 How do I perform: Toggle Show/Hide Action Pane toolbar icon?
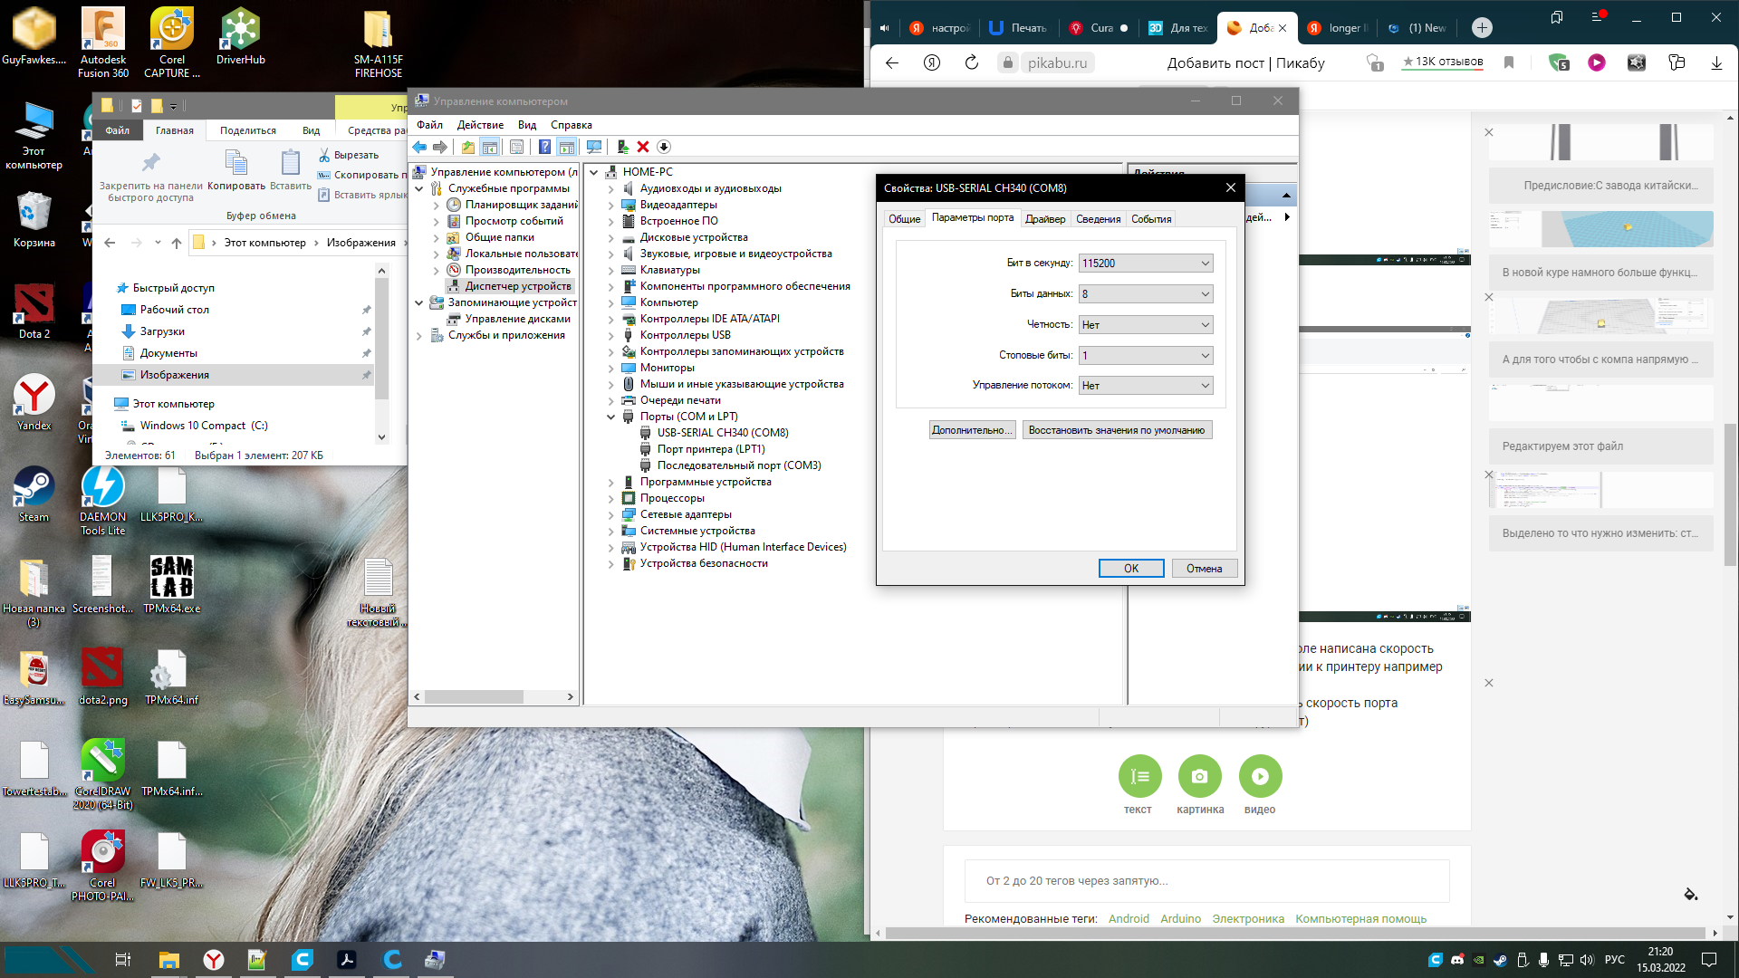(x=567, y=147)
